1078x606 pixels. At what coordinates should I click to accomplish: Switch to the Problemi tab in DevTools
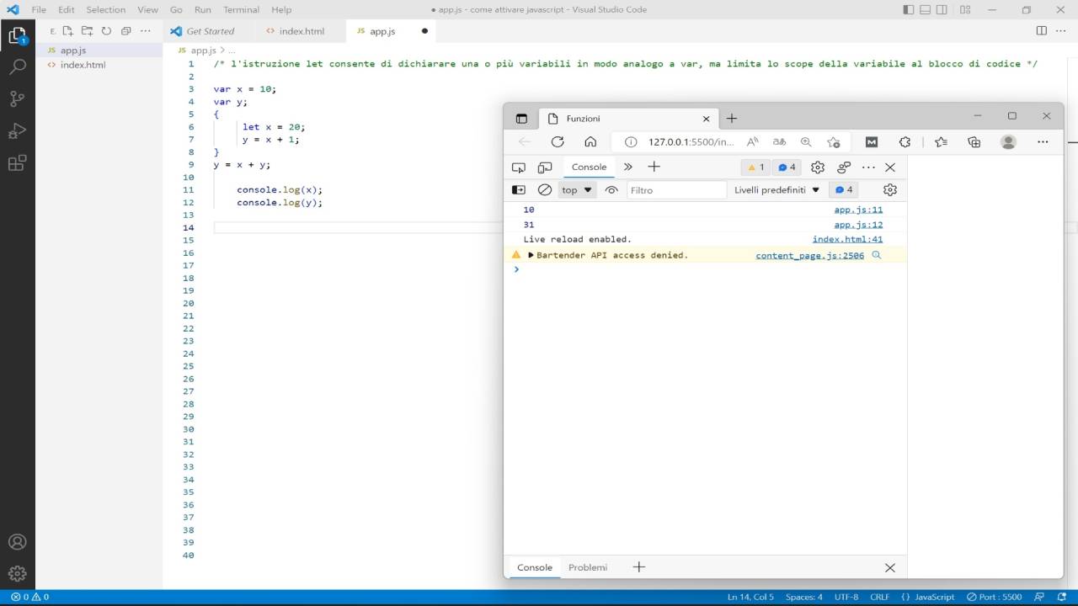click(x=587, y=567)
